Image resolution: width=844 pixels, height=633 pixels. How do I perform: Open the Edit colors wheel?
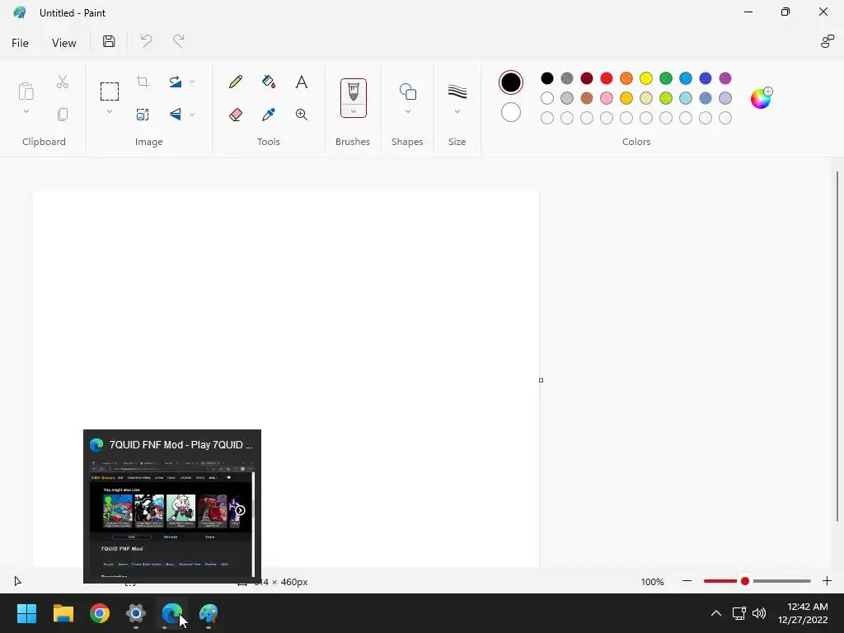coord(761,98)
